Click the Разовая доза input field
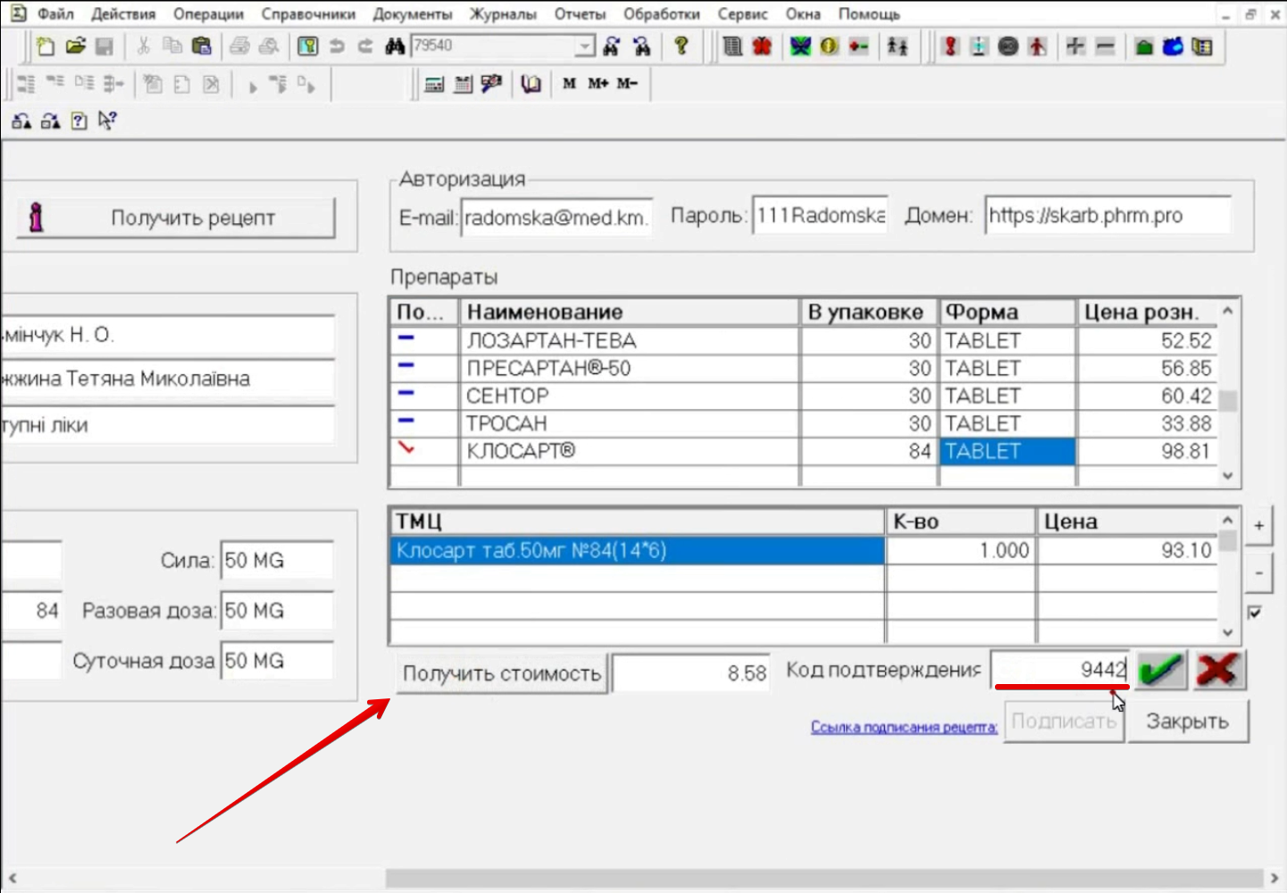This screenshot has height=893, width=1287. click(277, 611)
